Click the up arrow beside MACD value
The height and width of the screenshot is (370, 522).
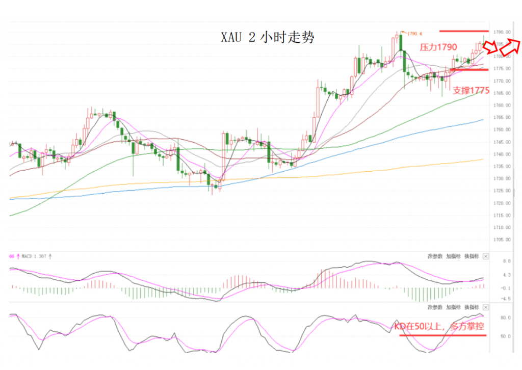click(x=50, y=256)
